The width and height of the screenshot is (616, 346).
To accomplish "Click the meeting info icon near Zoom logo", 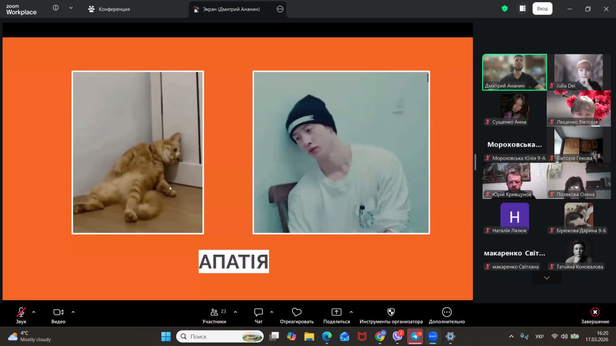I will pos(56,8).
